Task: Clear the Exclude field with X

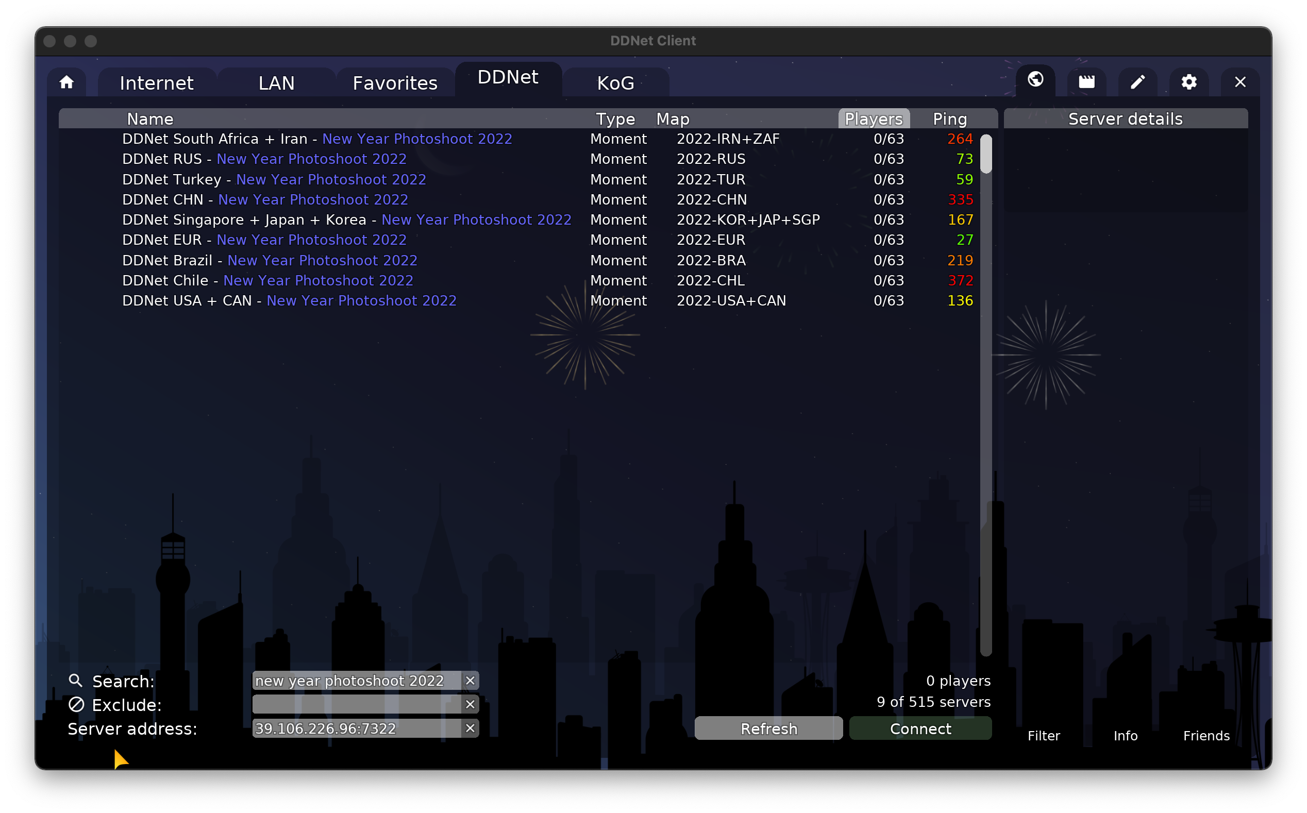Action: (x=470, y=704)
